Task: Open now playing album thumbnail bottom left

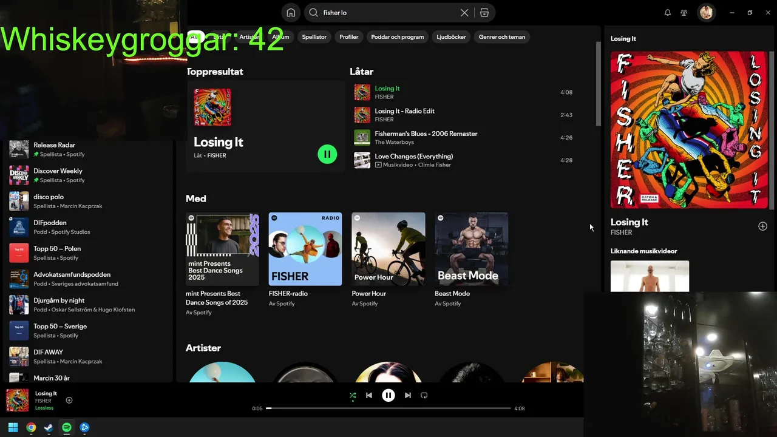Action: click(18, 400)
